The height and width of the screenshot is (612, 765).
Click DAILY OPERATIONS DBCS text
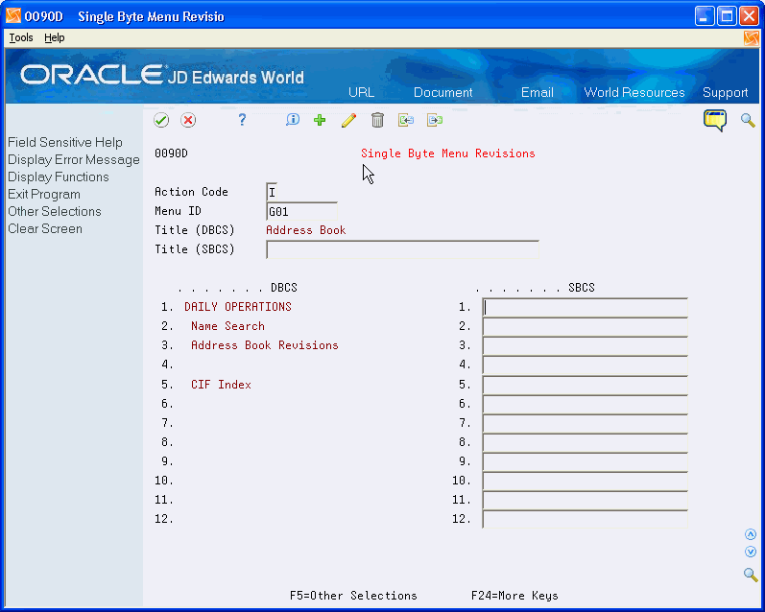click(238, 307)
